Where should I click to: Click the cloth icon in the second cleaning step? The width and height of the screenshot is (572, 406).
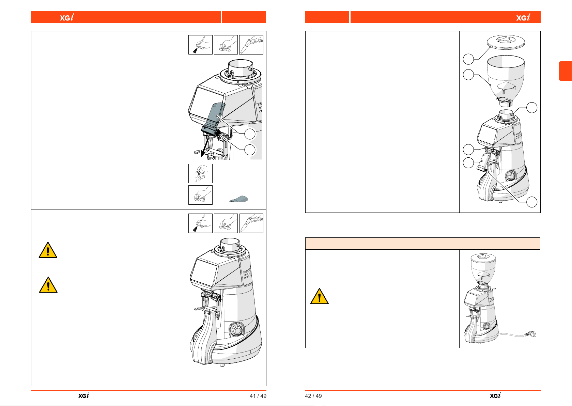pos(226,223)
